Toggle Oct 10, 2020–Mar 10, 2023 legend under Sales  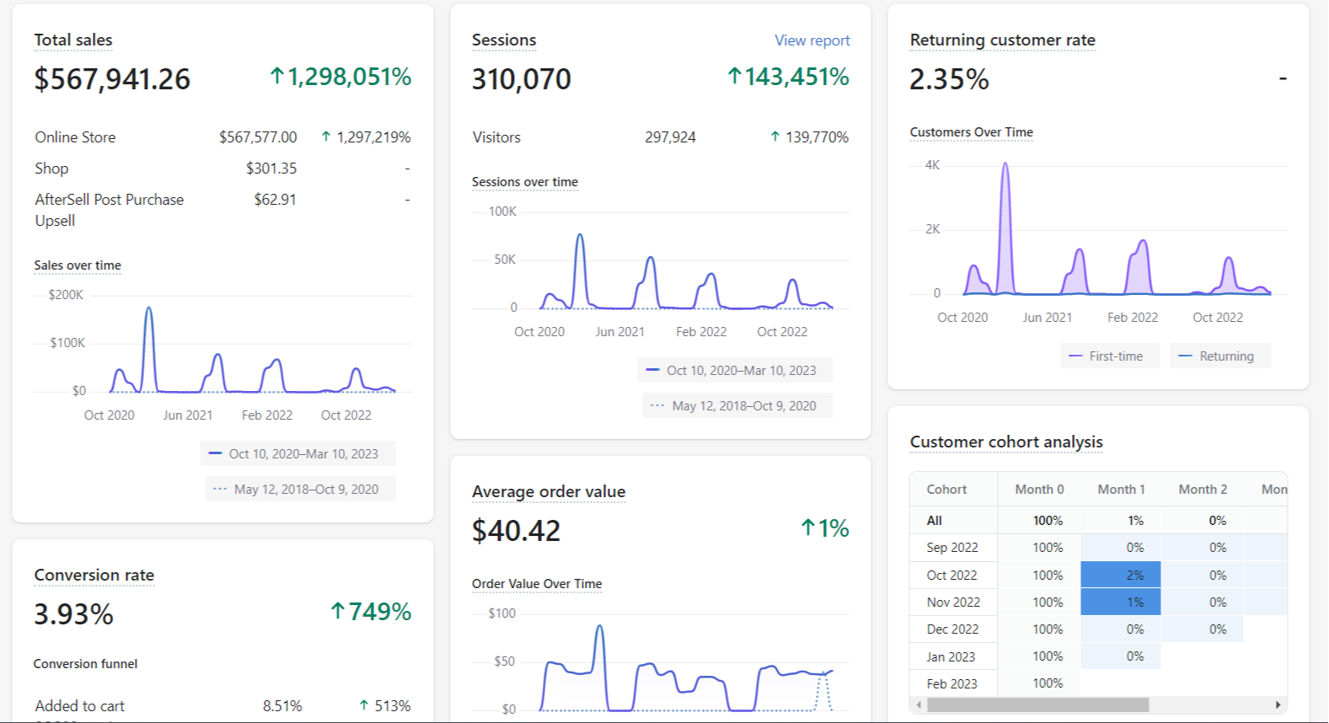click(x=297, y=453)
